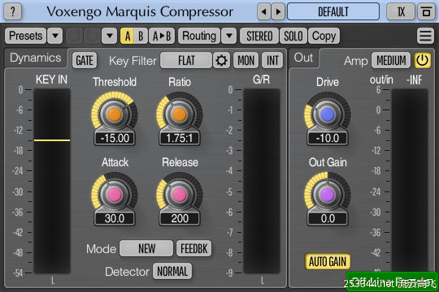Image resolution: width=439 pixels, height=292 pixels.
Task: Expand the dropdown arrow next to Routing
Action: (x=229, y=36)
